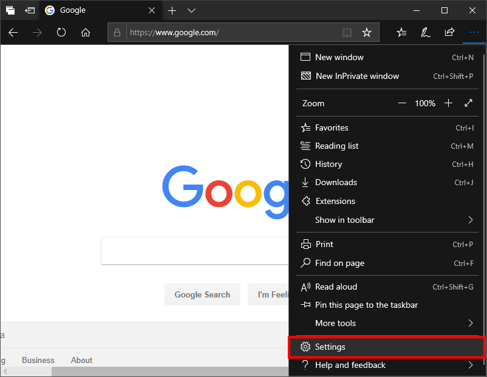487x377 pixels.
Task: Open reading view book icon
Action: click(x=347, y=32)
